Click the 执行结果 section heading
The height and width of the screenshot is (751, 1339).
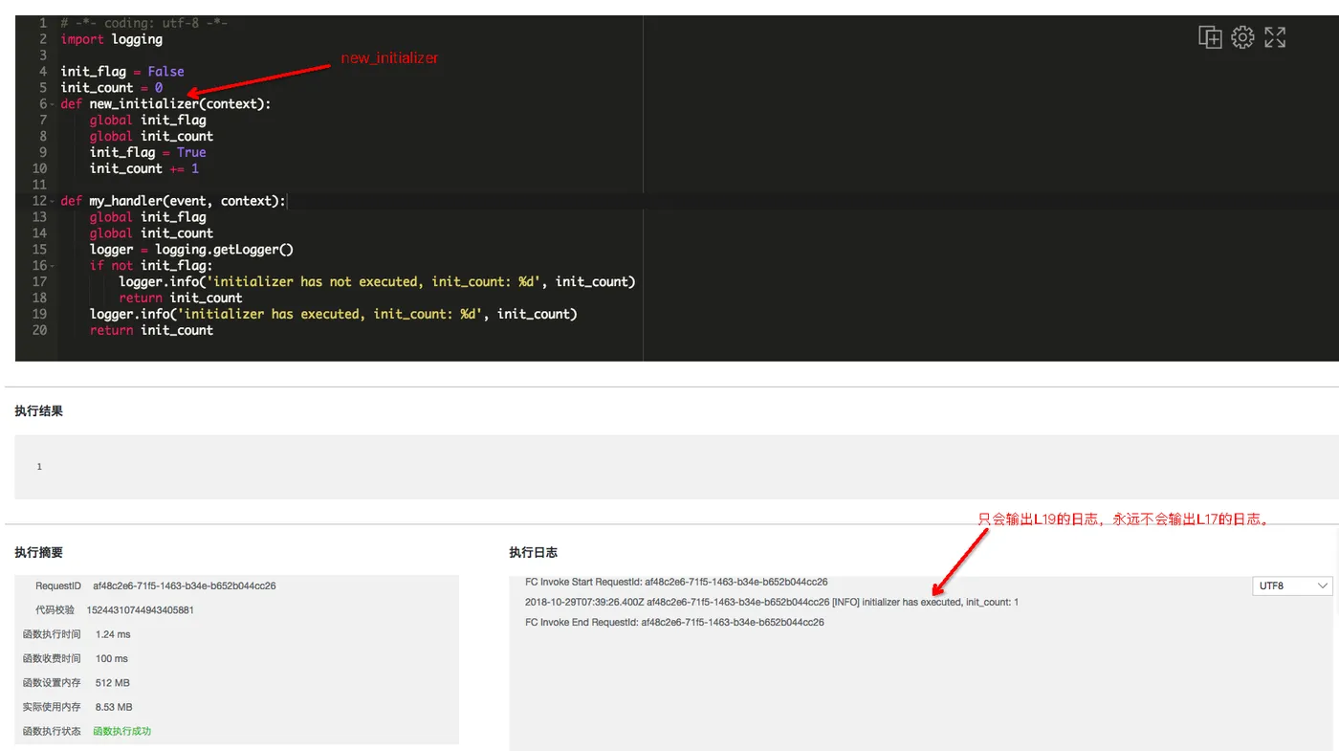point(38,411)
